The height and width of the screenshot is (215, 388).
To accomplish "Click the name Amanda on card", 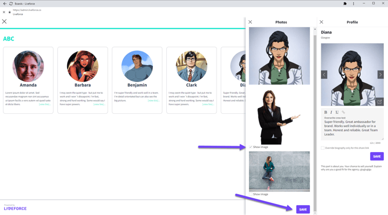I will point(28,85).
